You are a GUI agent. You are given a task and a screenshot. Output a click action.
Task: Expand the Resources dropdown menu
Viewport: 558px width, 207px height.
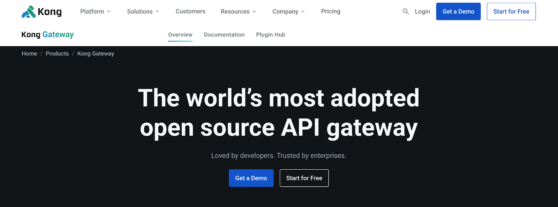coord(238,11)
